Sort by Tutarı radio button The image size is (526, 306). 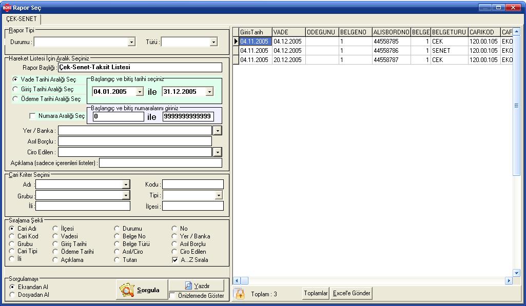(116, 260)
